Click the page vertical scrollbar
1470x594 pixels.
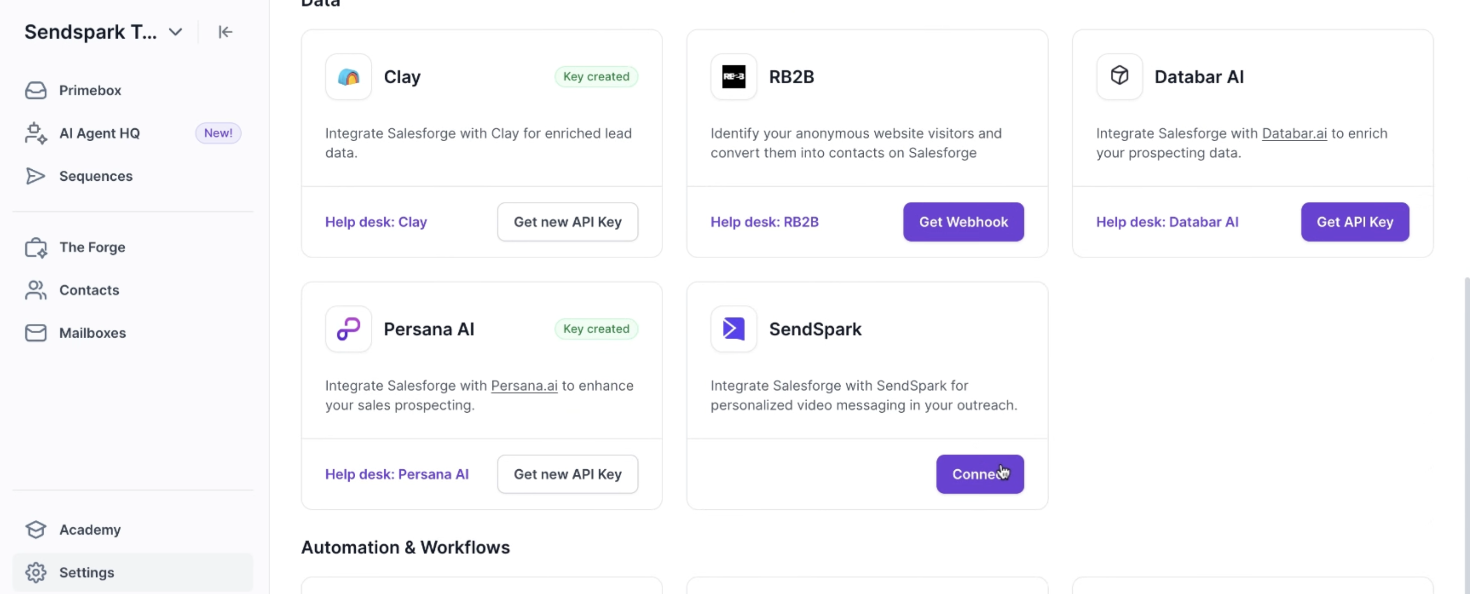[x=1466, y=434]
